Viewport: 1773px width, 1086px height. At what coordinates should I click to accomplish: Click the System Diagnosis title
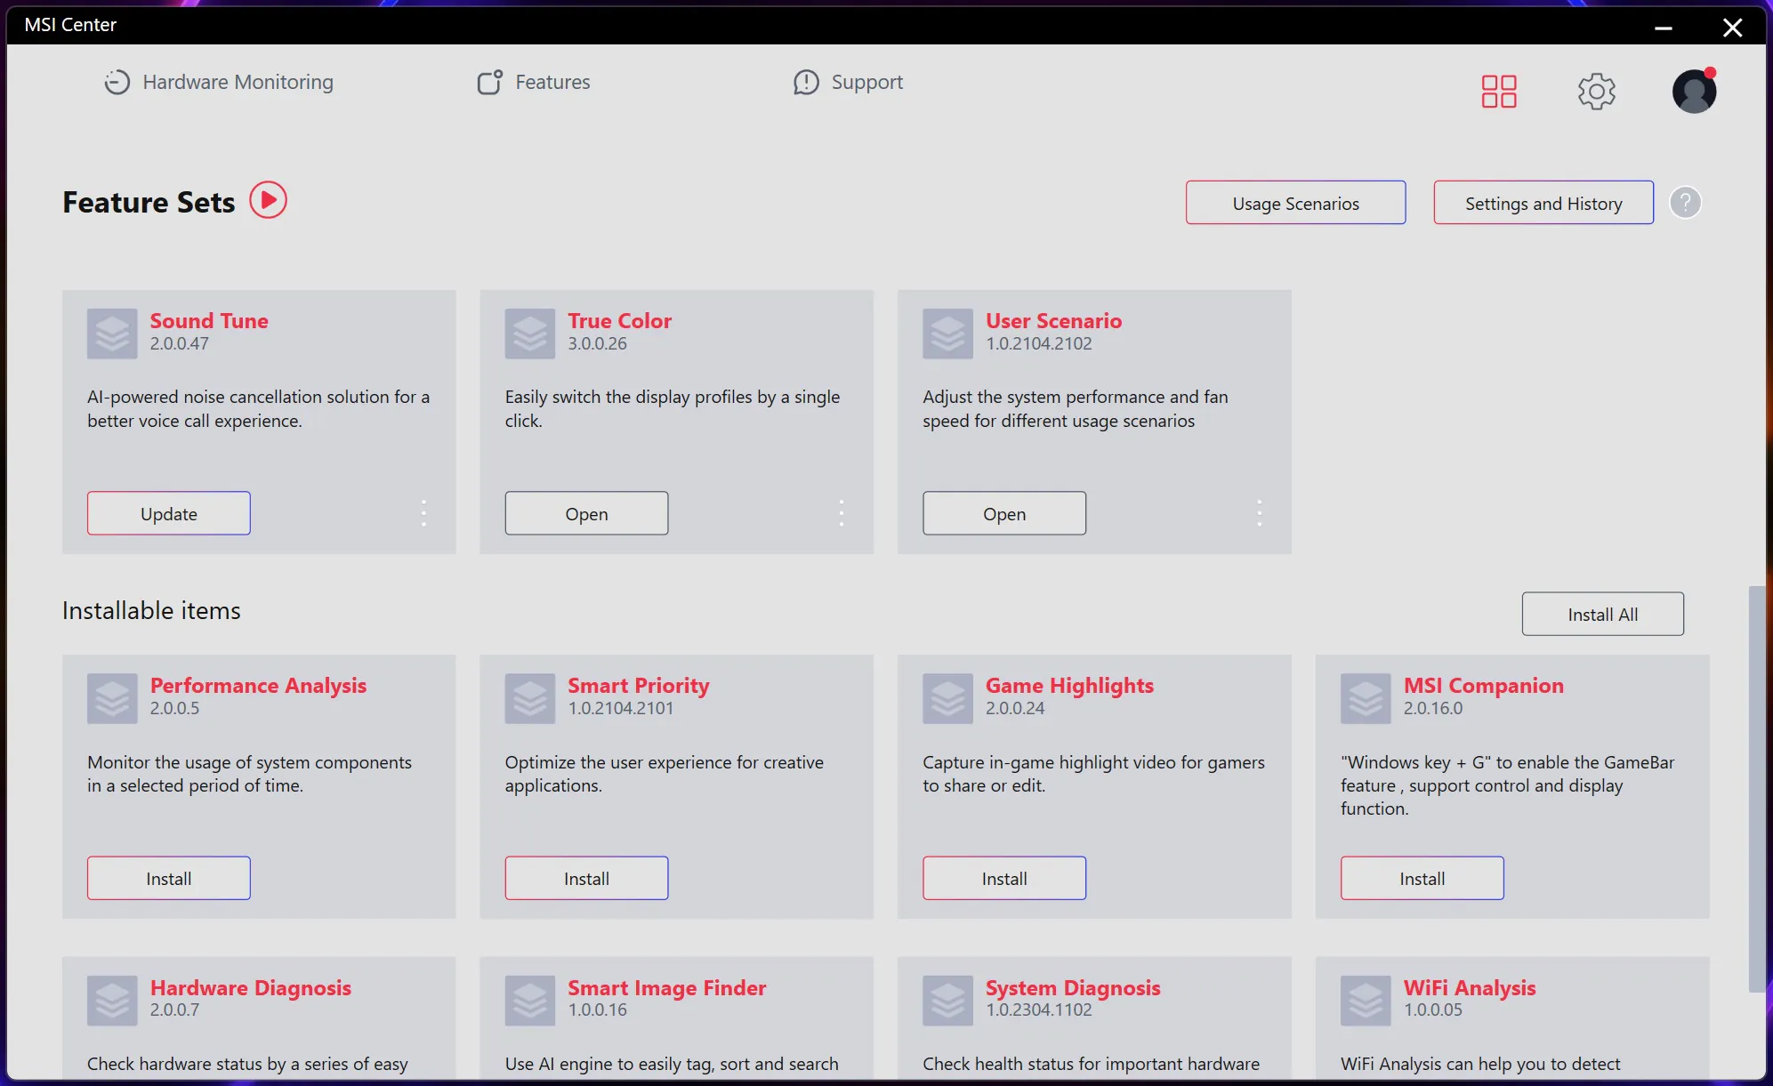tap(1073, 987)
